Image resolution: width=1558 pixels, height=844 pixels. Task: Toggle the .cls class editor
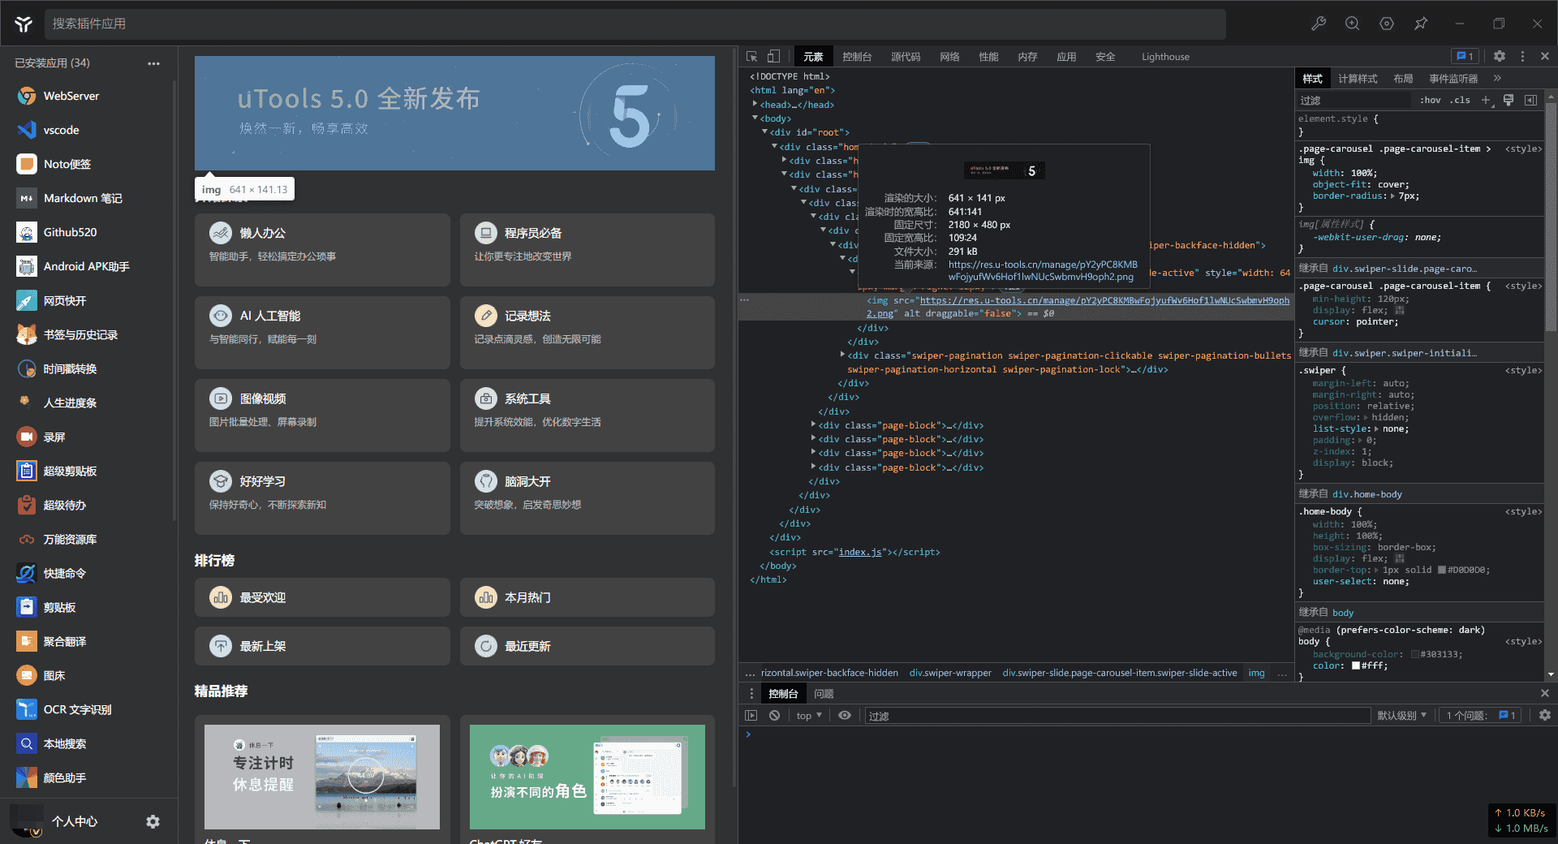tap(1461, 100)
